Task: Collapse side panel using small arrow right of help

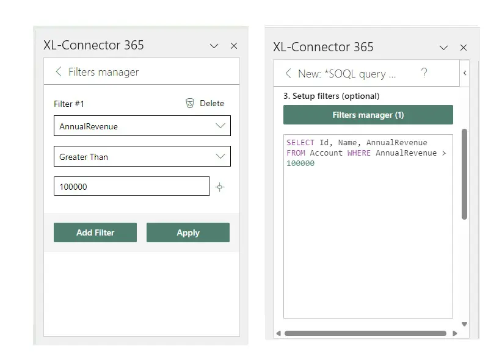Action: [x=465, y=73]
